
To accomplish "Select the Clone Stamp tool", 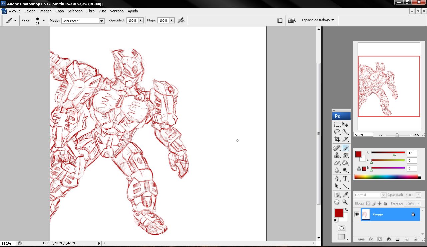I will coord(337,155).
